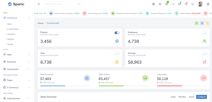The height and width of the screenshot is (102, 212).
Task: Click the Projects layers icon
Action: [x=117, y=41]
